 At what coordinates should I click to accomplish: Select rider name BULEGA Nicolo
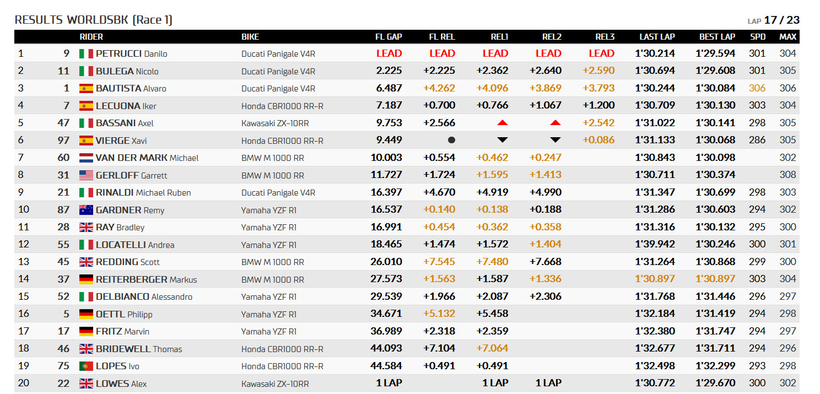[127, 71]
